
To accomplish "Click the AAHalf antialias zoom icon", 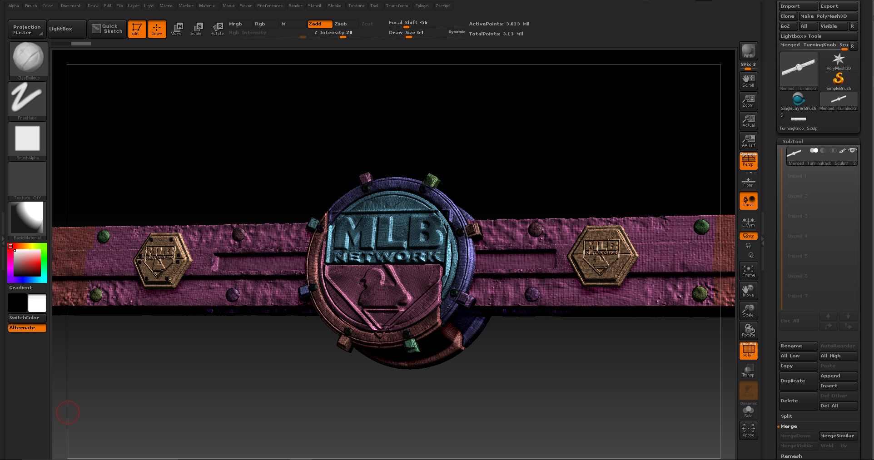I will click(x=748, y=140).
